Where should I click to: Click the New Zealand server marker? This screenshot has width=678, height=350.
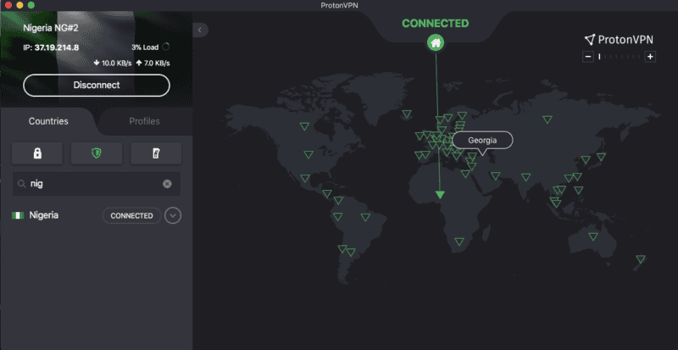coord(641,259)
